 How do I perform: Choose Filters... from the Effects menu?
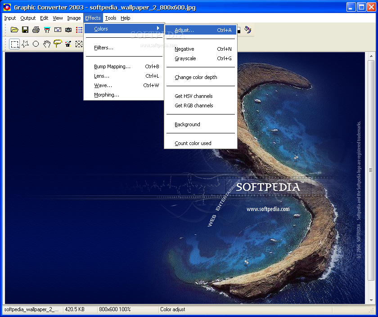(123, 48)
